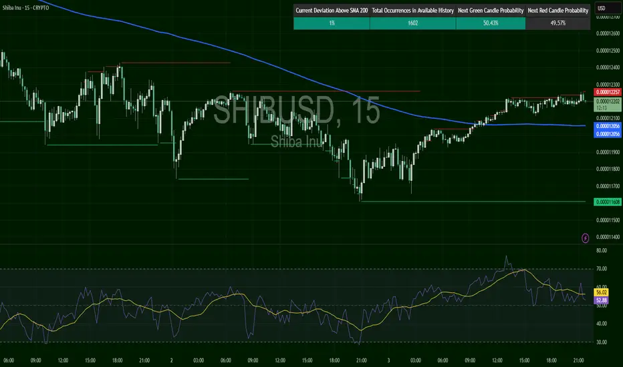Click the 49.57% red probability cell
Viewport: 623px width, 367px height.
[558, 23]
